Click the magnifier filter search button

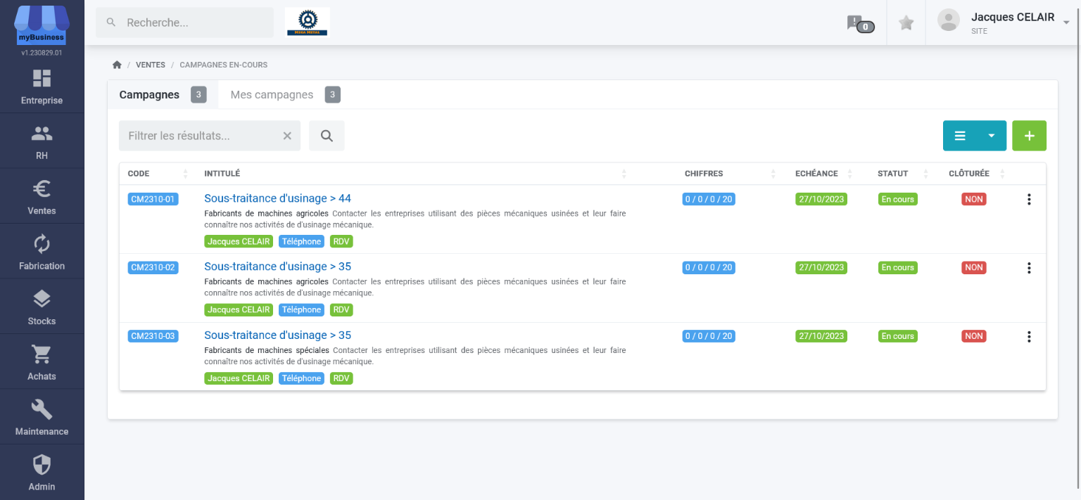(x=327, y=136)
